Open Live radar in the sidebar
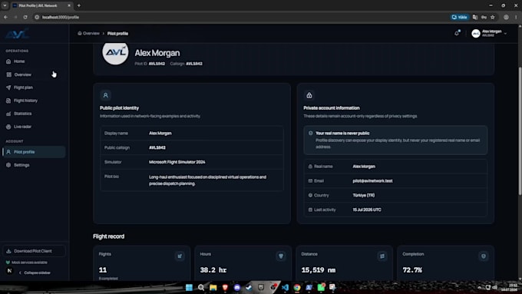 click(x=34, y=127)
